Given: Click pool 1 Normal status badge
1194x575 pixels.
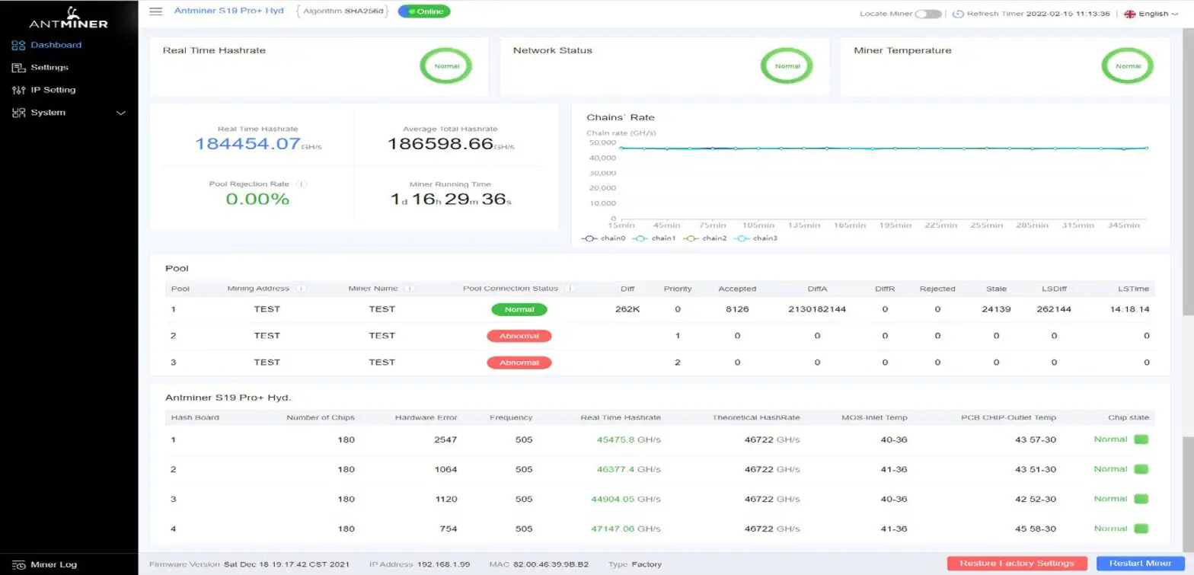Looking at the screenshot, I should pyautogui.click(x=519, y=310).
